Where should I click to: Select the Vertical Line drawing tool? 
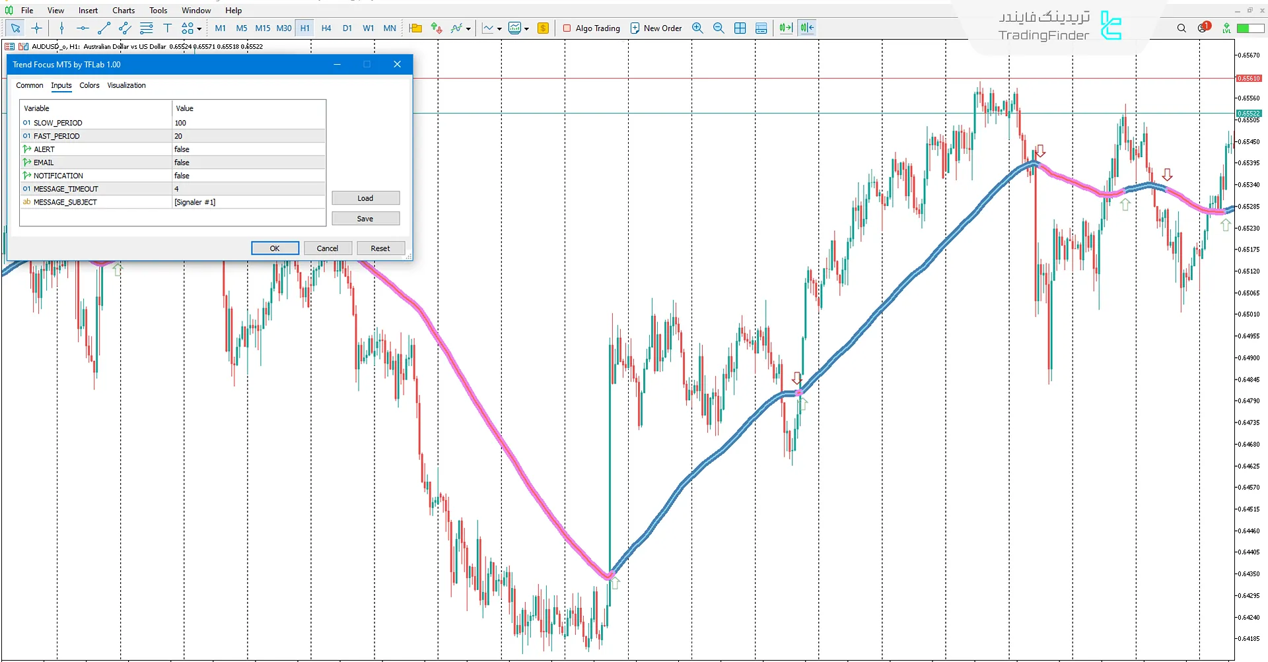click(x=61, y=28)
